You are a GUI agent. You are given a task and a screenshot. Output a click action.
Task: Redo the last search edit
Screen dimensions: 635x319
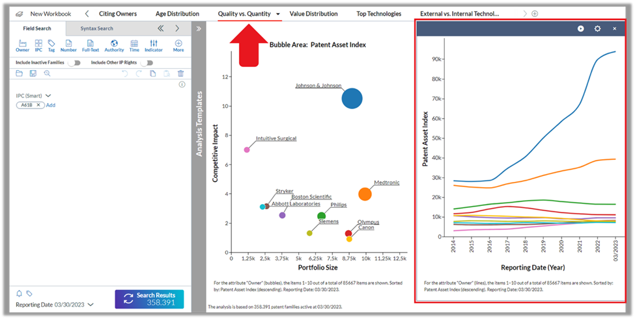(139, 73)
